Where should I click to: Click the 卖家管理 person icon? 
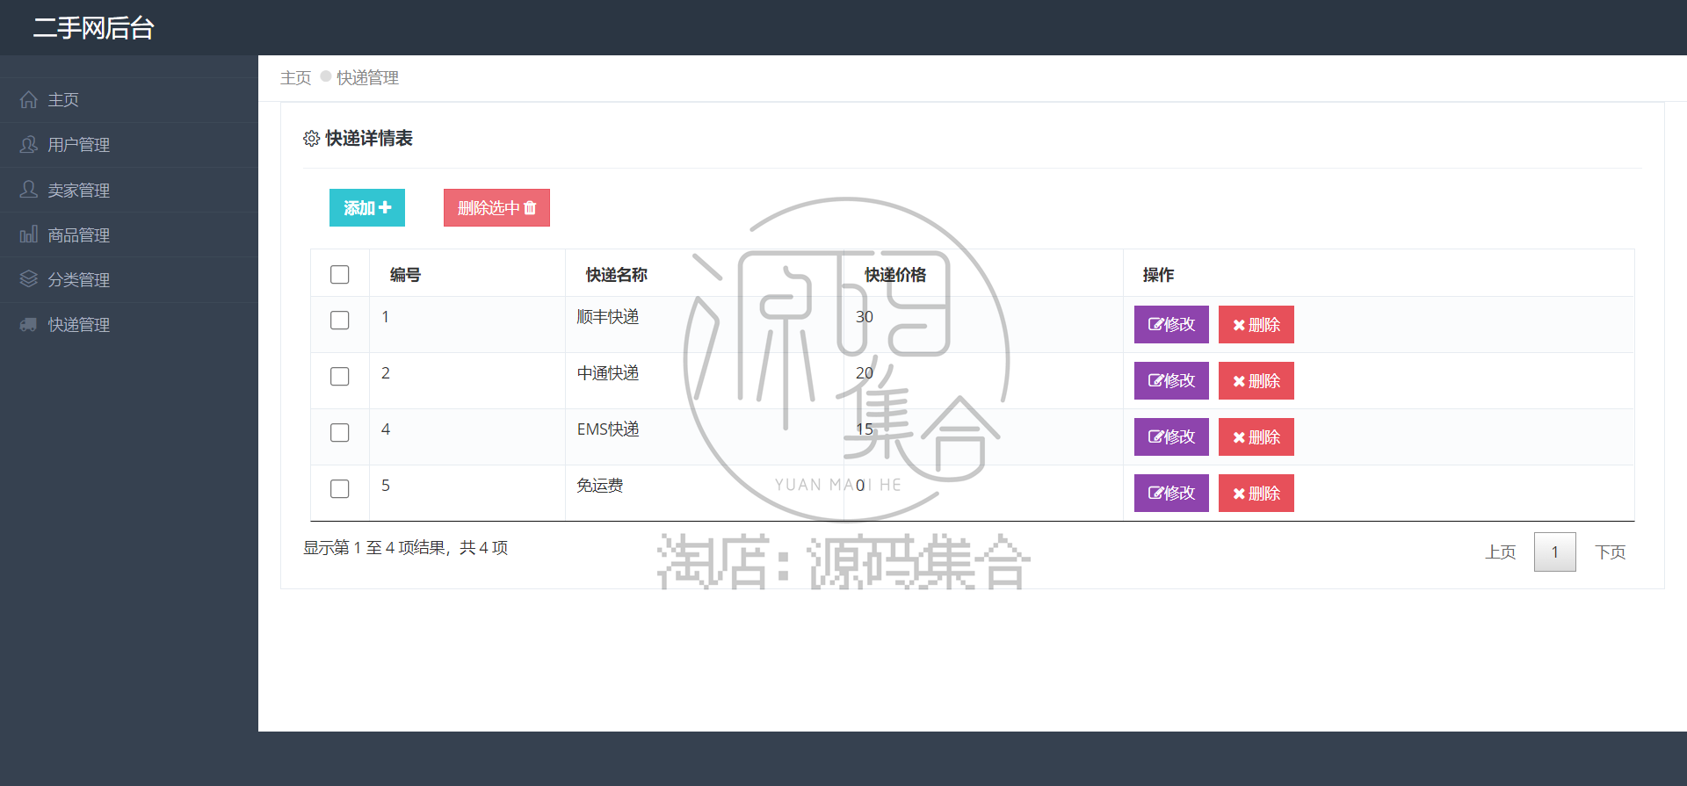(29, 190)
